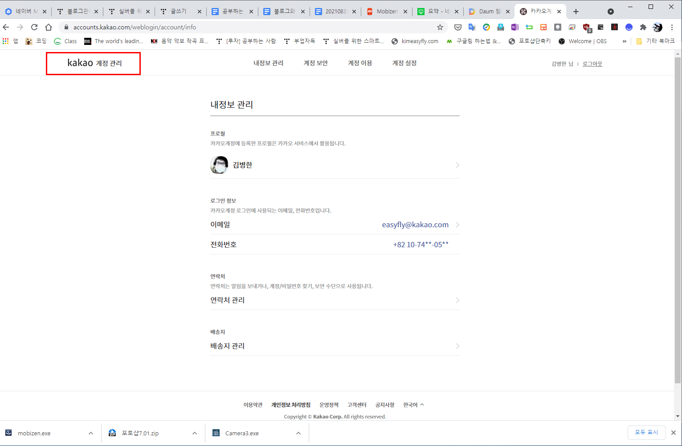The image size is (682, 446).
Task: Expand the 한국어 language selector
Action: 413,405
